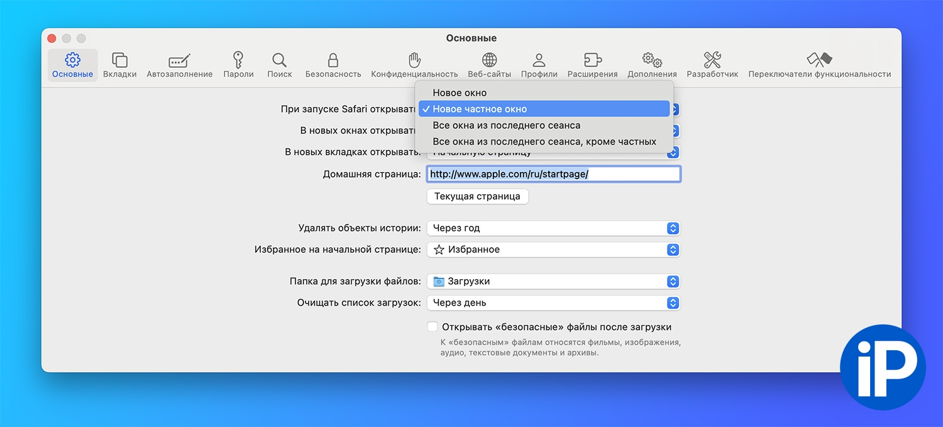This screenshot has height=427, width=943.
Task: Open the Профили person icon
Action: tap(539, 65)
